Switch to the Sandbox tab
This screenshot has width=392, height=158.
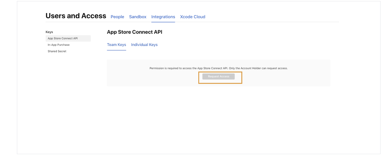[x=138, y=17]
